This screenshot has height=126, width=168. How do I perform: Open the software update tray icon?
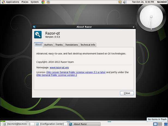tap(120, 2)
